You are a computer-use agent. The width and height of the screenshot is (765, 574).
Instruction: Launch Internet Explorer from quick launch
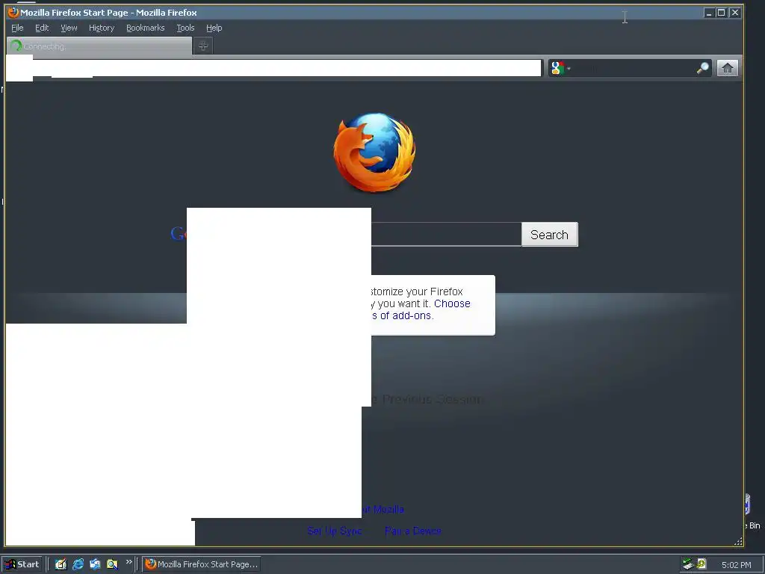click(x=78, y=564)
